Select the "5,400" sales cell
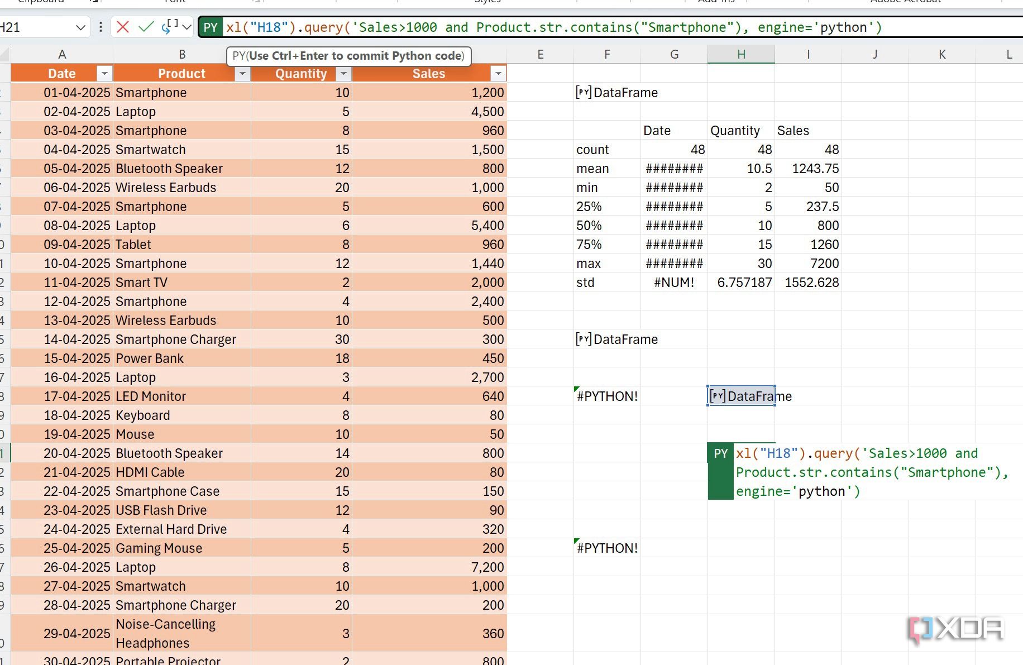The image size is (1023, 665). point(429,226)
